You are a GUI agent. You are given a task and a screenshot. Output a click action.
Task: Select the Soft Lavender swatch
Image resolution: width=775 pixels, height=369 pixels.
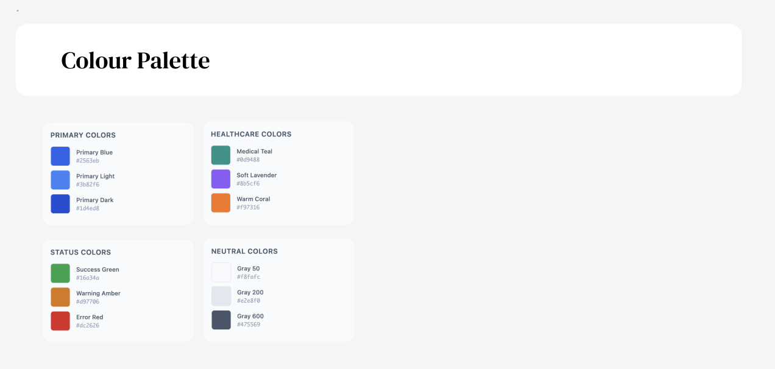[x=221, y=179]
